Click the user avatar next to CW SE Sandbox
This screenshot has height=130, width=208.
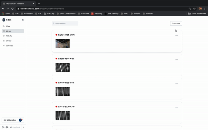(20, 120)
